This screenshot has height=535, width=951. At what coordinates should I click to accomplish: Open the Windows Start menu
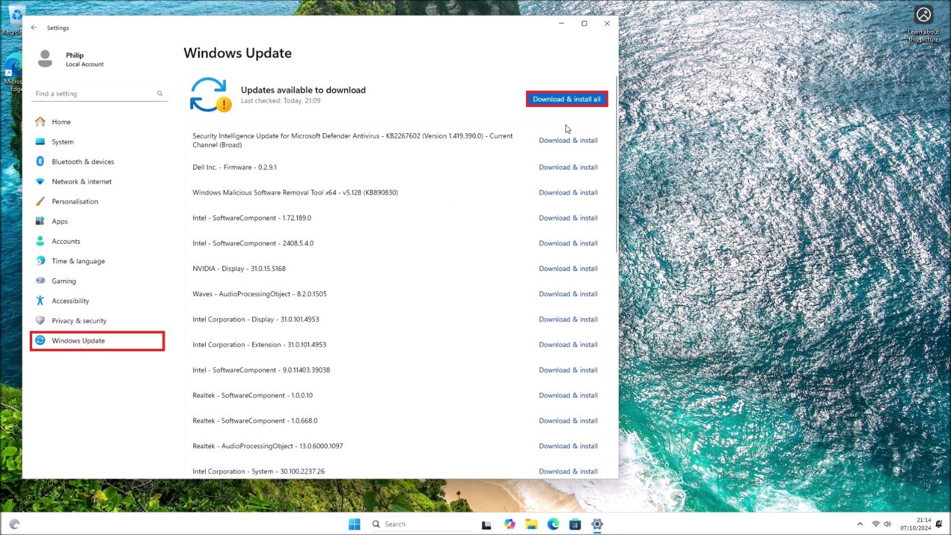point(354,524)
